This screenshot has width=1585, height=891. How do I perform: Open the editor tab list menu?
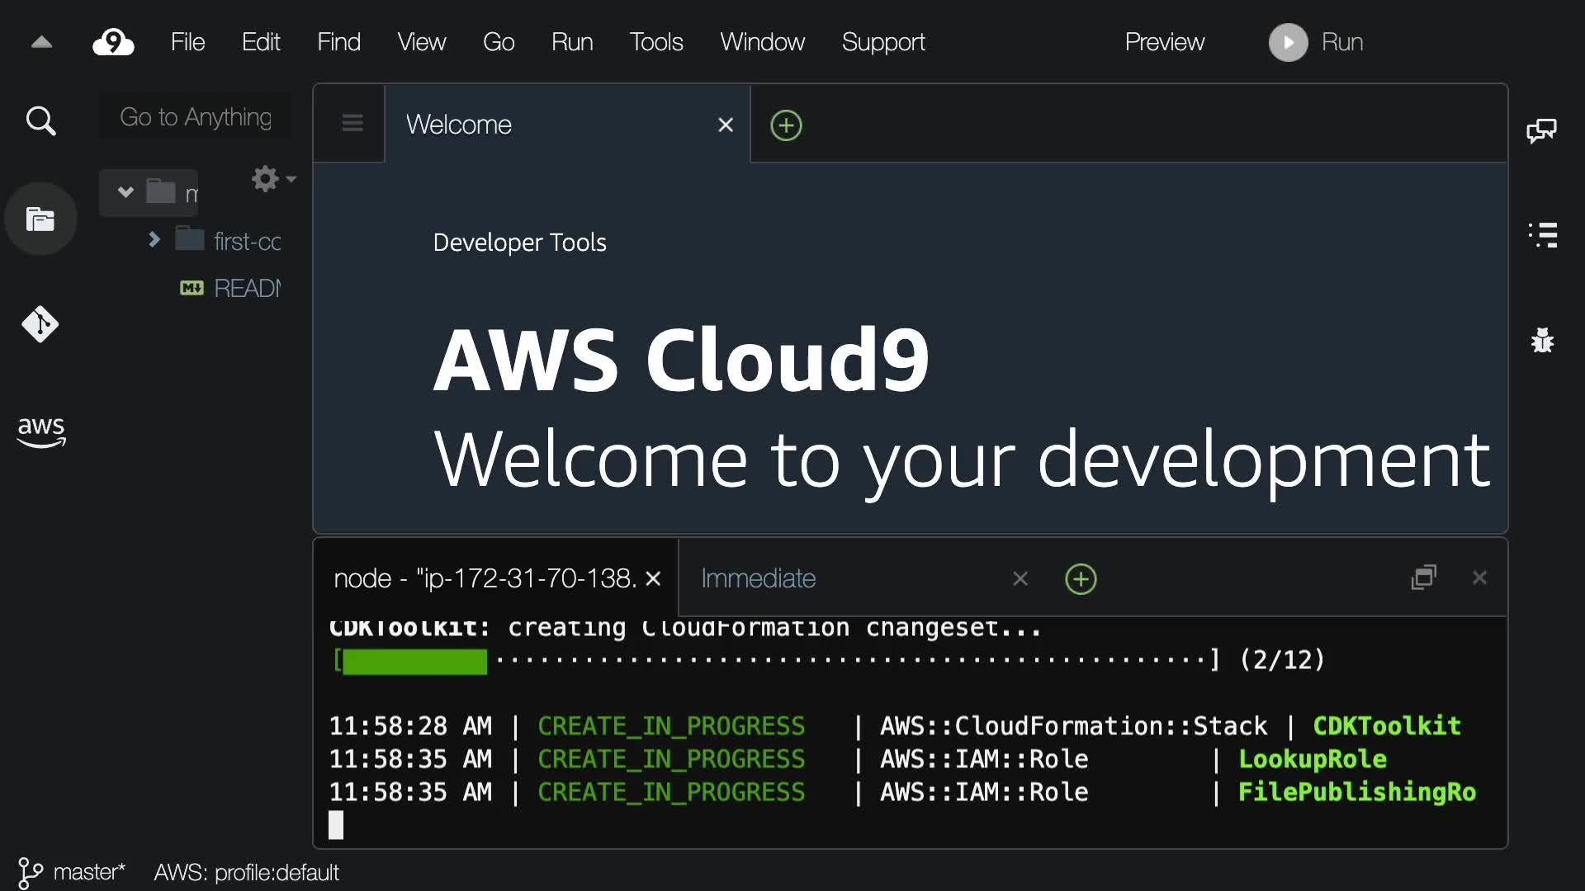pos(352,124)
